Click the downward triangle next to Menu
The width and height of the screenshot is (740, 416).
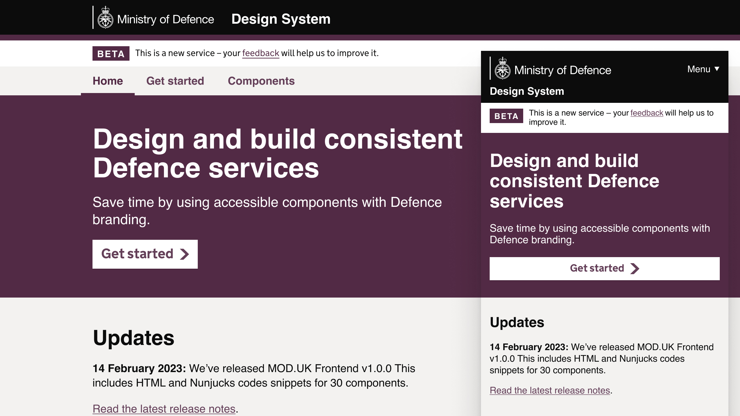pos(717,69)
